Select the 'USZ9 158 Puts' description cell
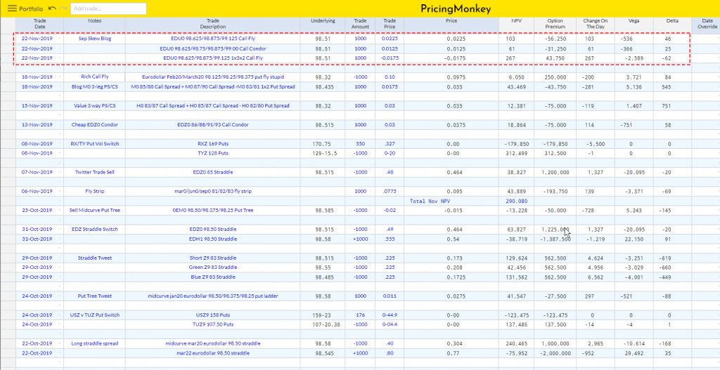 pyautogui.click(x=212, y=315)
